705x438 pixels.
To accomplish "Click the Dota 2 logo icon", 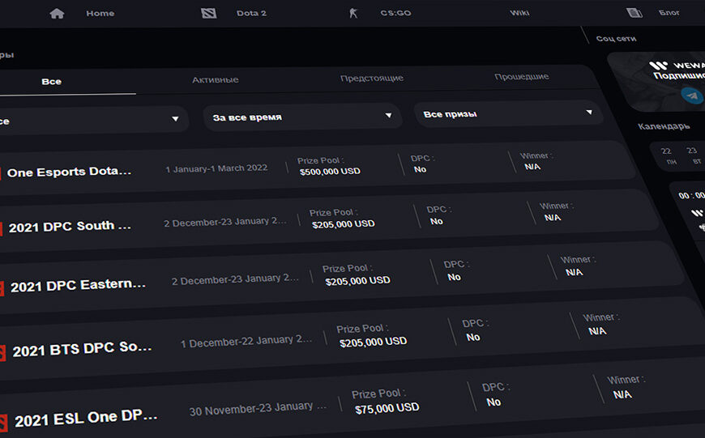I will [208, 13].
